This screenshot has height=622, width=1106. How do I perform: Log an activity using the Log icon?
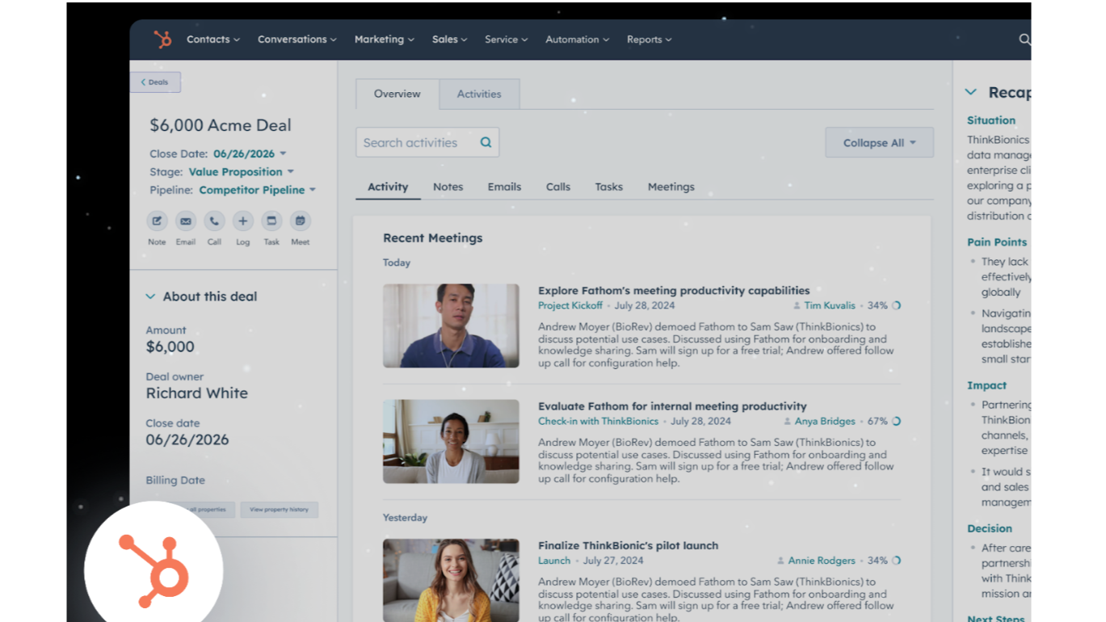pyautogui.click(x=242, y=221)
